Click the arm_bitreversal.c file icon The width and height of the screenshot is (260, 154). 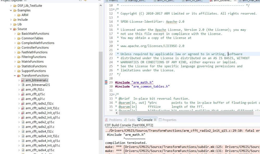tap(23, 80)
